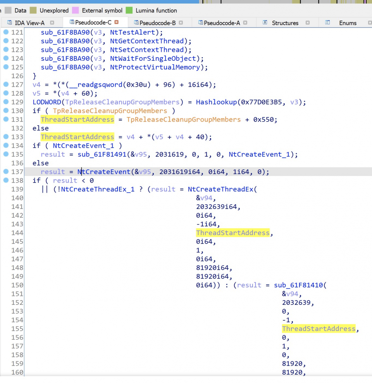Toggle the breakpoint dot on line 133

click(6, 137)
